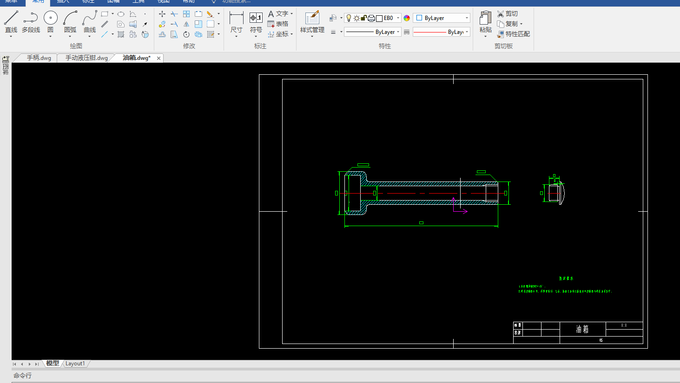Toggle the layer freeze sun icon
Image resolution: width=680 pixels, height=383 pixels.
[356, 18]
